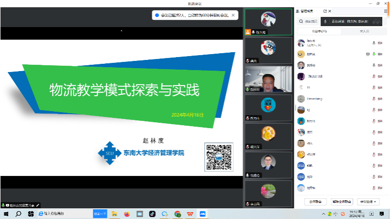Click the Heisenberg avatar in member list
This screenshot has width=390, height=219.
click(x=301, y=99)
